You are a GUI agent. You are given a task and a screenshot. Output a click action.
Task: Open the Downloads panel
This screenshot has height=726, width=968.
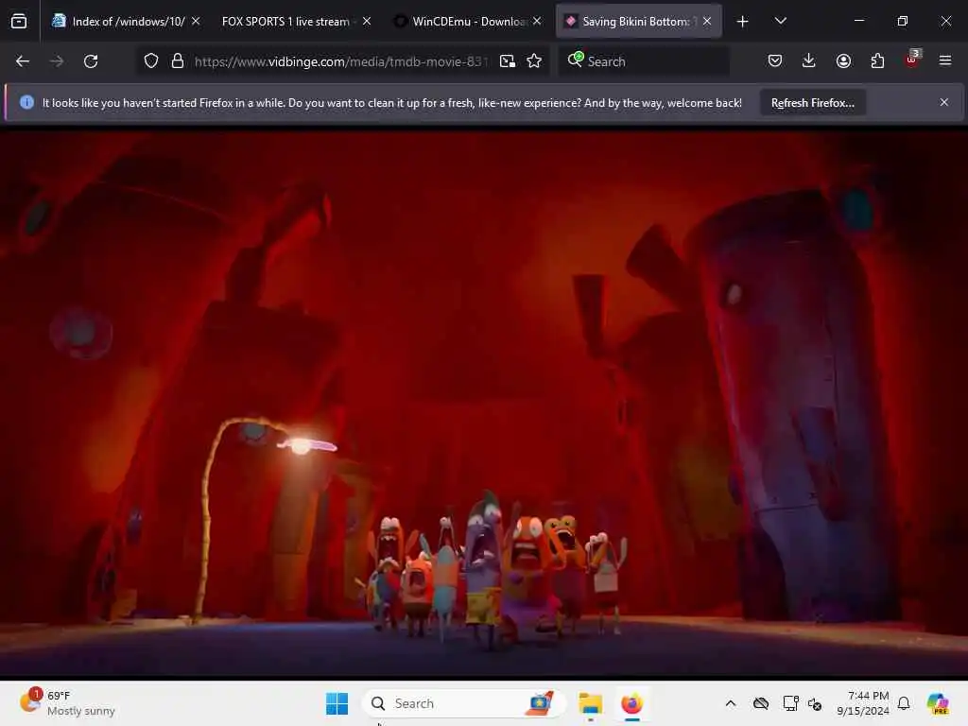tap(809, 60)
